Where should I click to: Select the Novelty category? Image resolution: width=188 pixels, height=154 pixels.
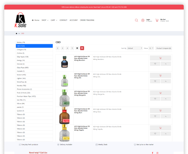[x=34, y=86]
